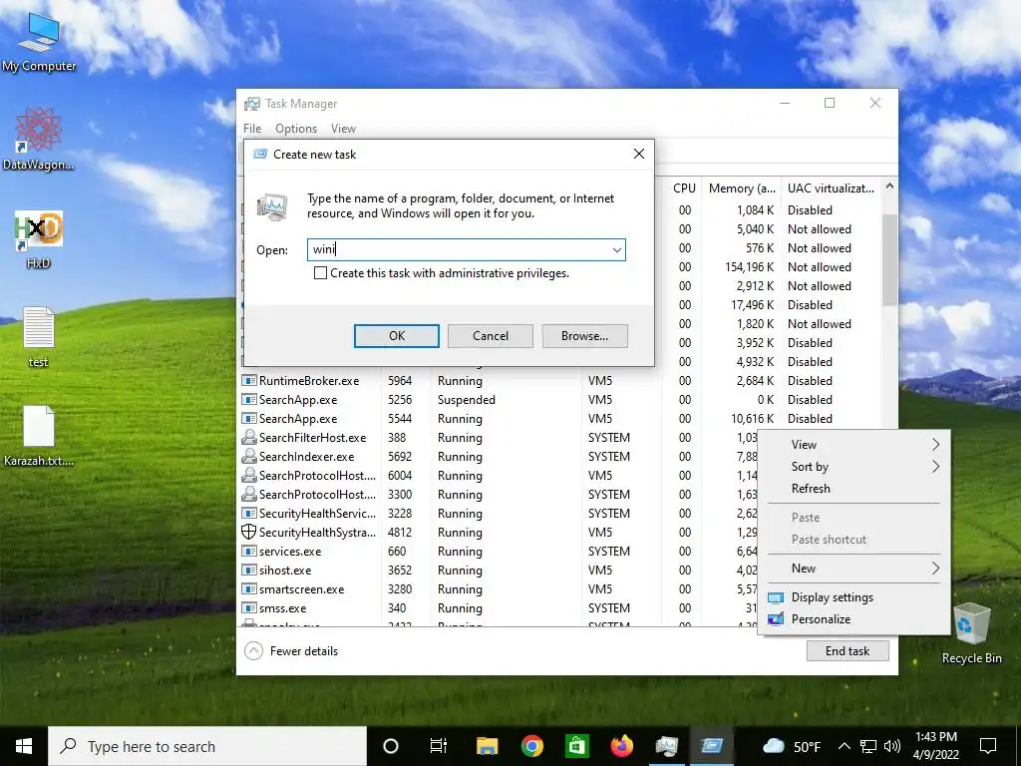The width and height of the screenshot is (1021, 766).
Task: Open the Task Manager File menu
Action: [x=252, y=129]
